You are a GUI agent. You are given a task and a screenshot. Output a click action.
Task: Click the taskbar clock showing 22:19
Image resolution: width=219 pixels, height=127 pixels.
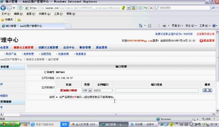tap(214, 124)
